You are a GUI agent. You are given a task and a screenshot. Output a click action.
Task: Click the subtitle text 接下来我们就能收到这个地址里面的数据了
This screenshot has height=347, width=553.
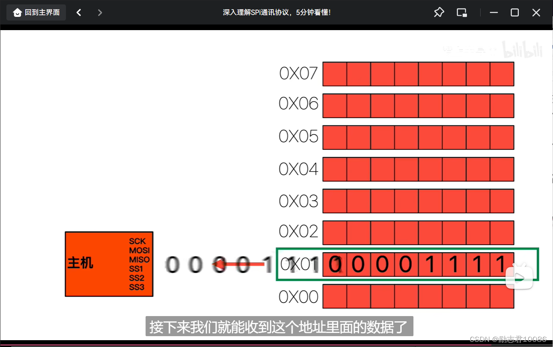pyautogui.click(x=279, y=327)
